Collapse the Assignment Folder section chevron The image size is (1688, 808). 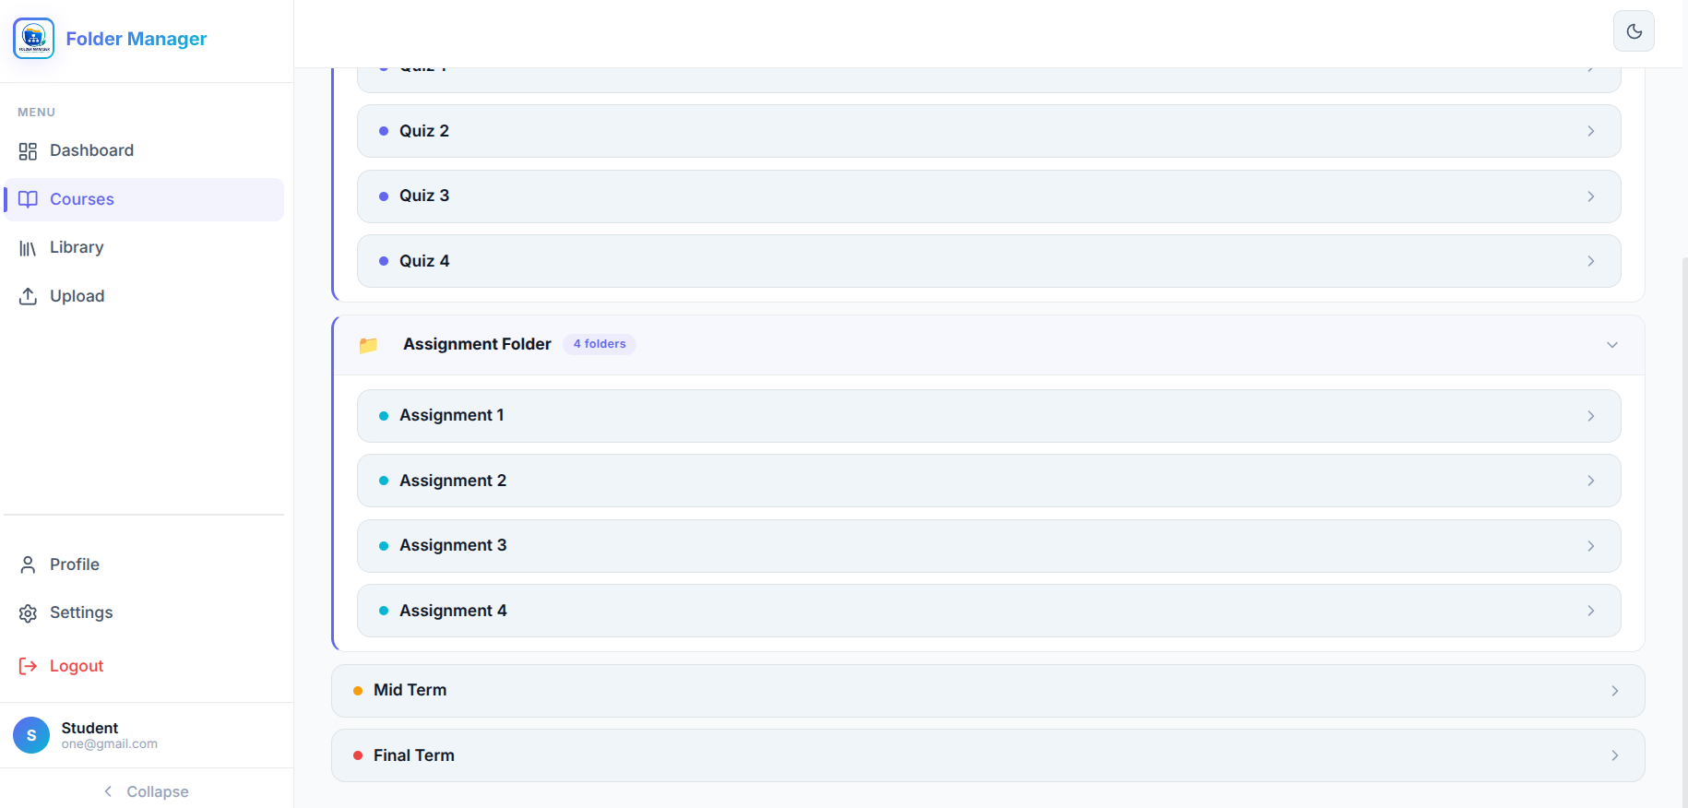1612,345
